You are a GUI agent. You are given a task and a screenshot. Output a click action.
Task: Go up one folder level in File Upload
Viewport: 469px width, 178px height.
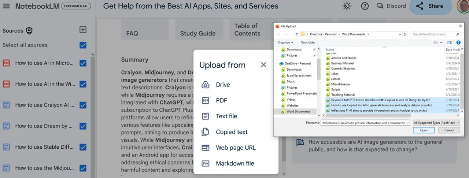click(296, 34)
